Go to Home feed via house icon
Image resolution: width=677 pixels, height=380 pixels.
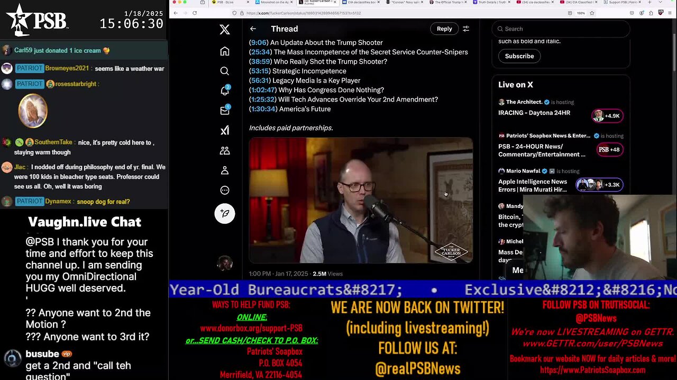225,51
